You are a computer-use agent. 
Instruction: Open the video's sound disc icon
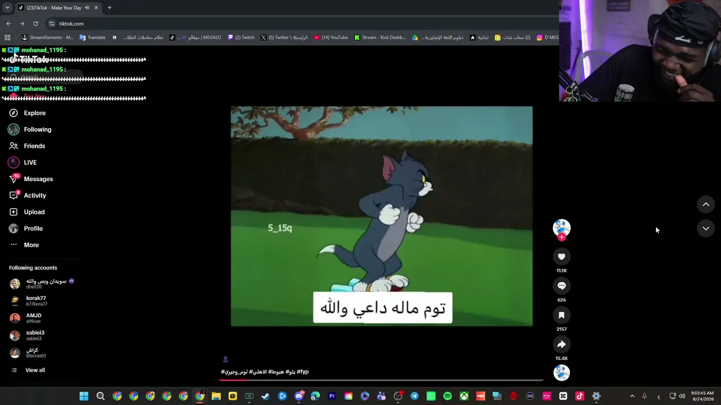point(562,373)
